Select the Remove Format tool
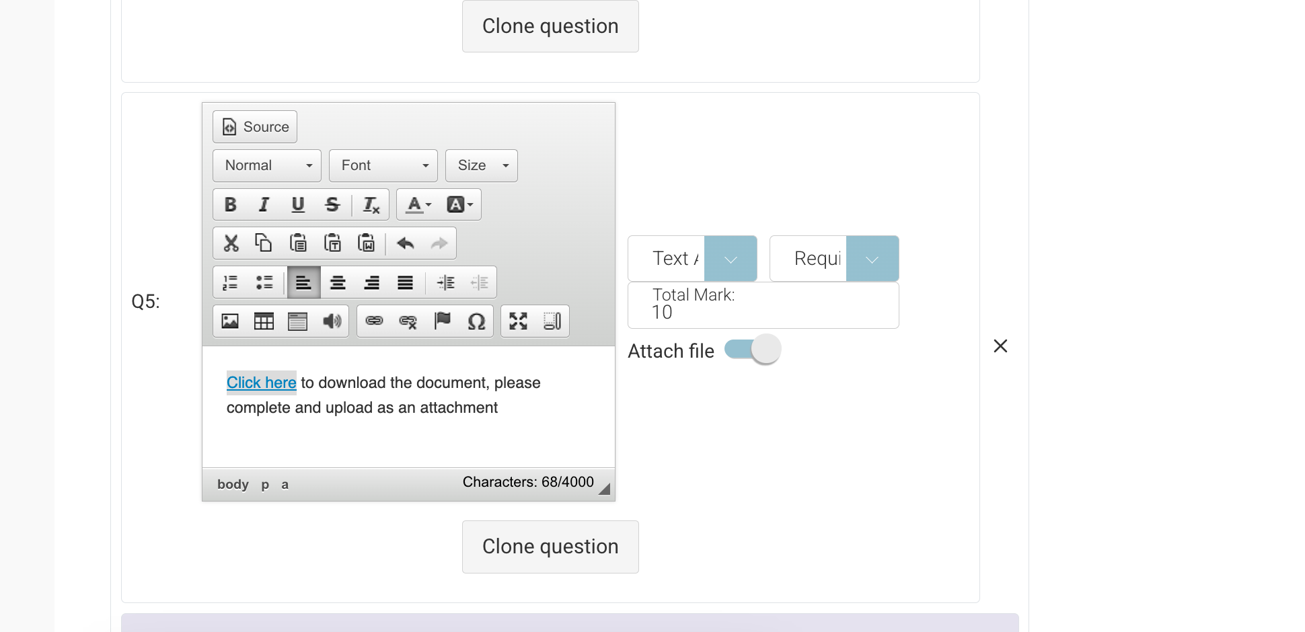 [371, 204]
